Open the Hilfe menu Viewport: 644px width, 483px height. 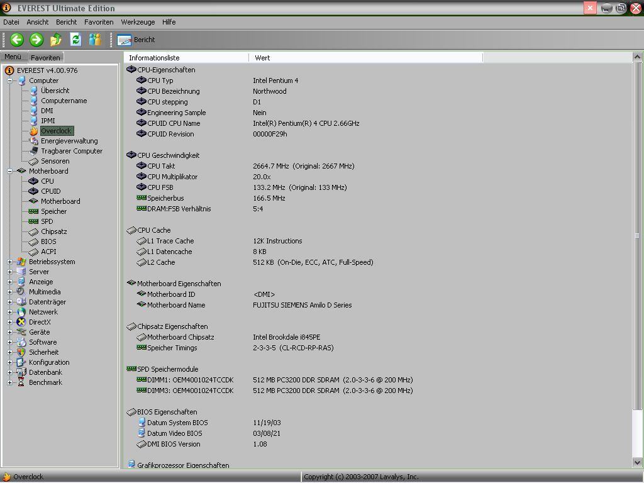click(169, 22)
